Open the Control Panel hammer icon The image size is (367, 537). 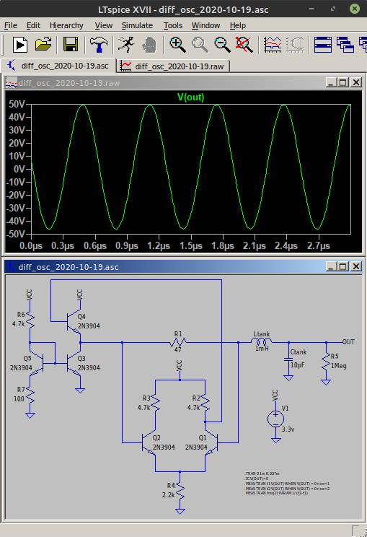click(99, 45)
